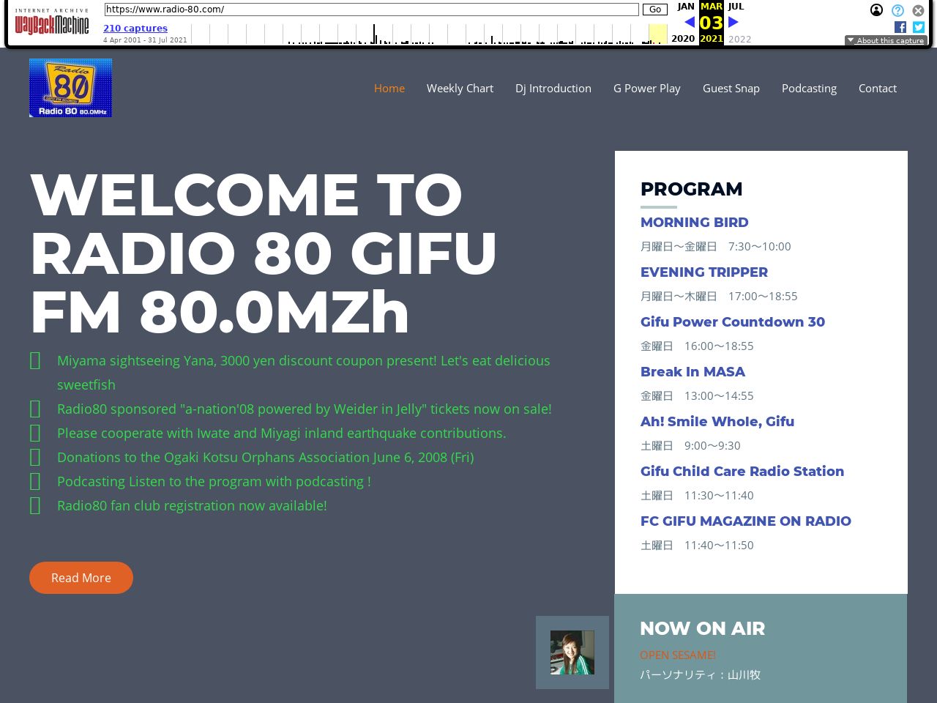Select year 2020 on capture timeline
Image resolution: width=937 pixels, height=703 pixels.
point(683,39)
